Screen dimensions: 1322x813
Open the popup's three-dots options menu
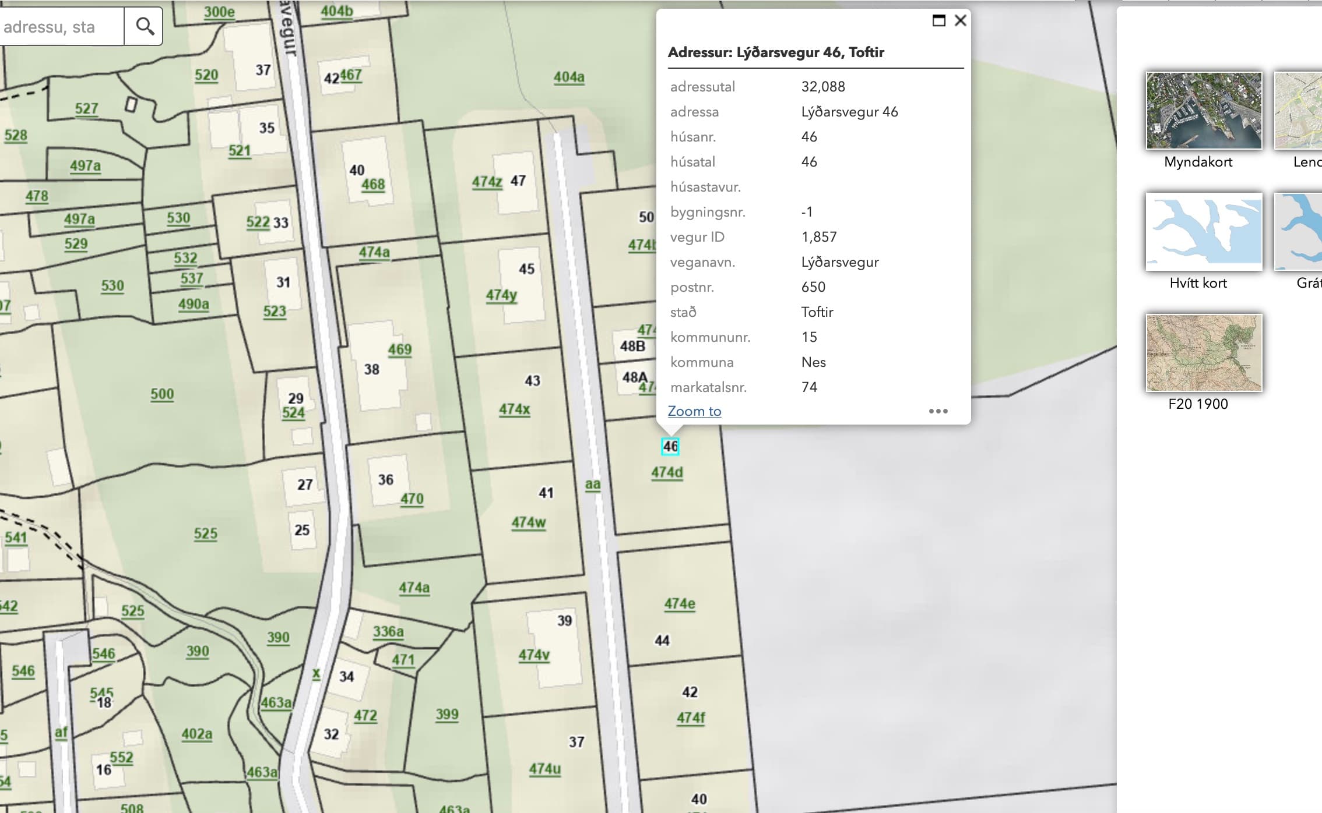coord(938,411)
